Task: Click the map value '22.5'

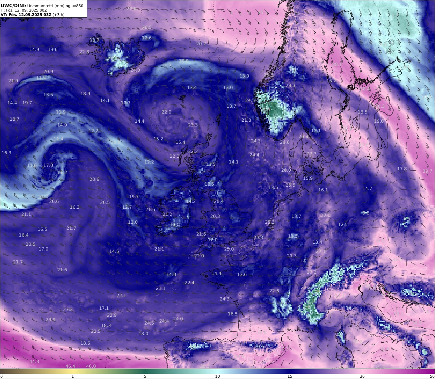Action: click(96, 331)
